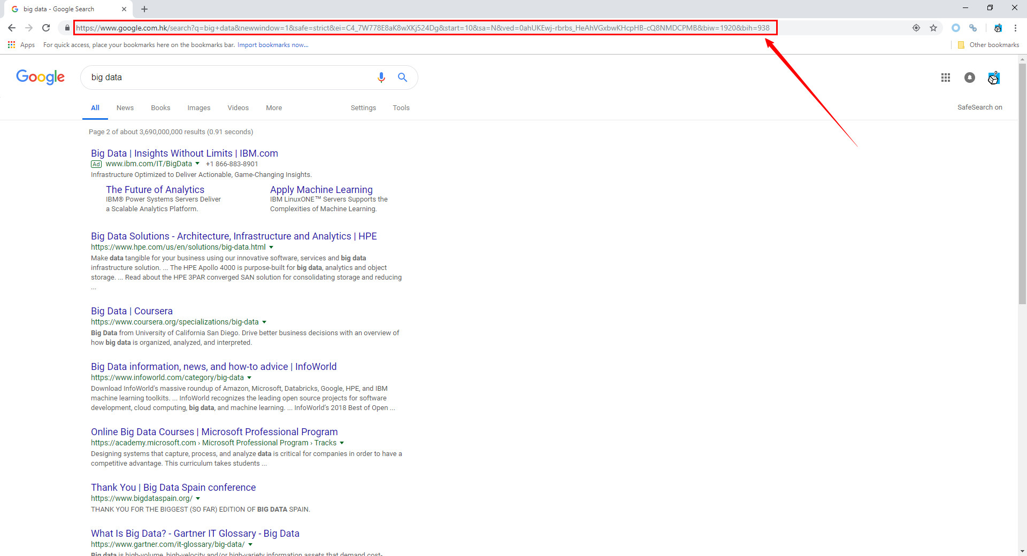Screen dimensions: 1027x556
Task: Bookmark this page with the star
Action: point(933,28)
